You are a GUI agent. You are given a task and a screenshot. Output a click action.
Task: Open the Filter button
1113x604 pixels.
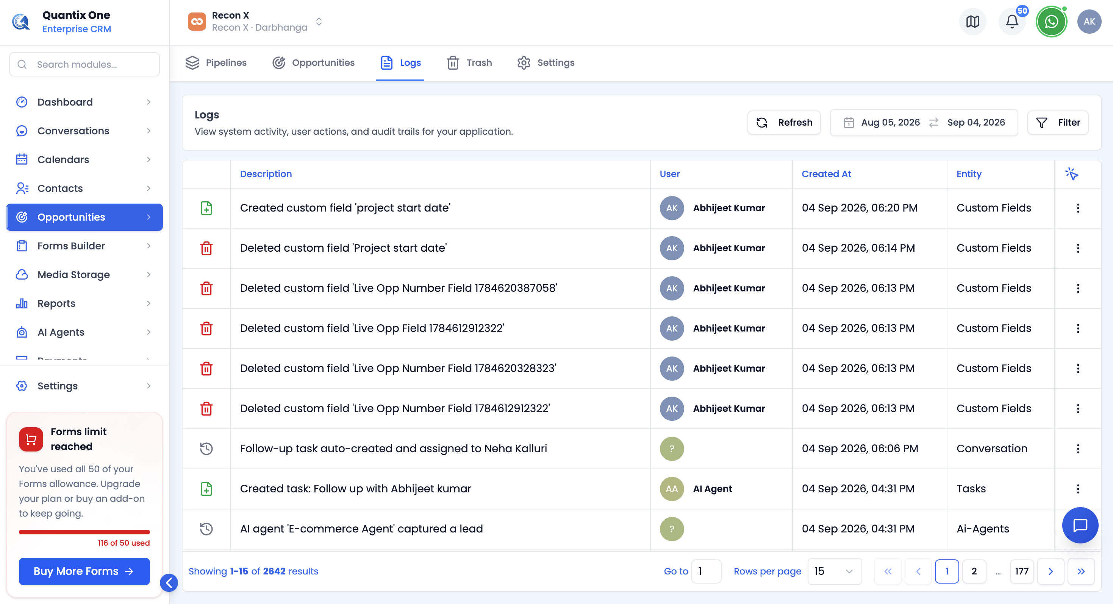pos(1057,123)
